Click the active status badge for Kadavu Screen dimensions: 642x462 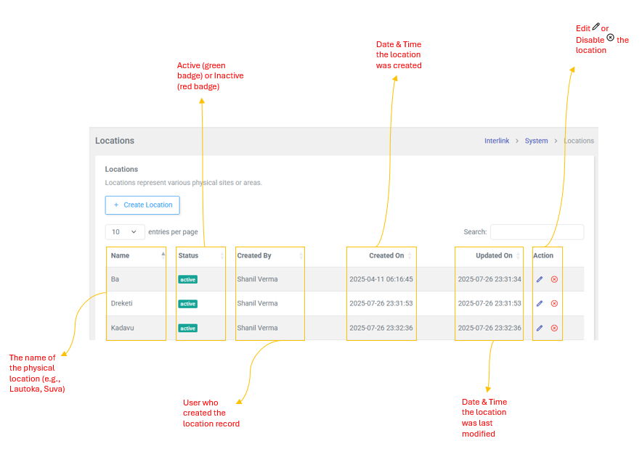point(188,328)
